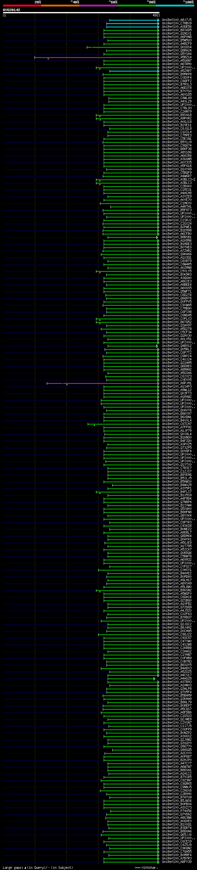The image size is (197, 870).
Task: Select the UniRef100_A6EUT8 label
Action: (x=177, y=88)
